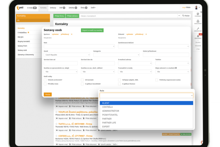The image size is (220, 147).
Task: Click the Přidat firmu button
Action: 59,16
